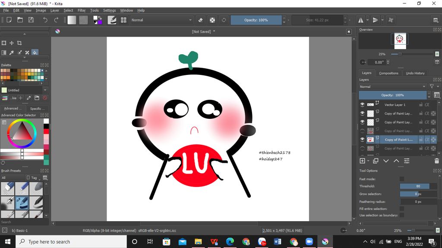The height and width of the screenshot is (248, 442).
Task: Open the layer blending mode dropdown
Action: click(393, 87)
